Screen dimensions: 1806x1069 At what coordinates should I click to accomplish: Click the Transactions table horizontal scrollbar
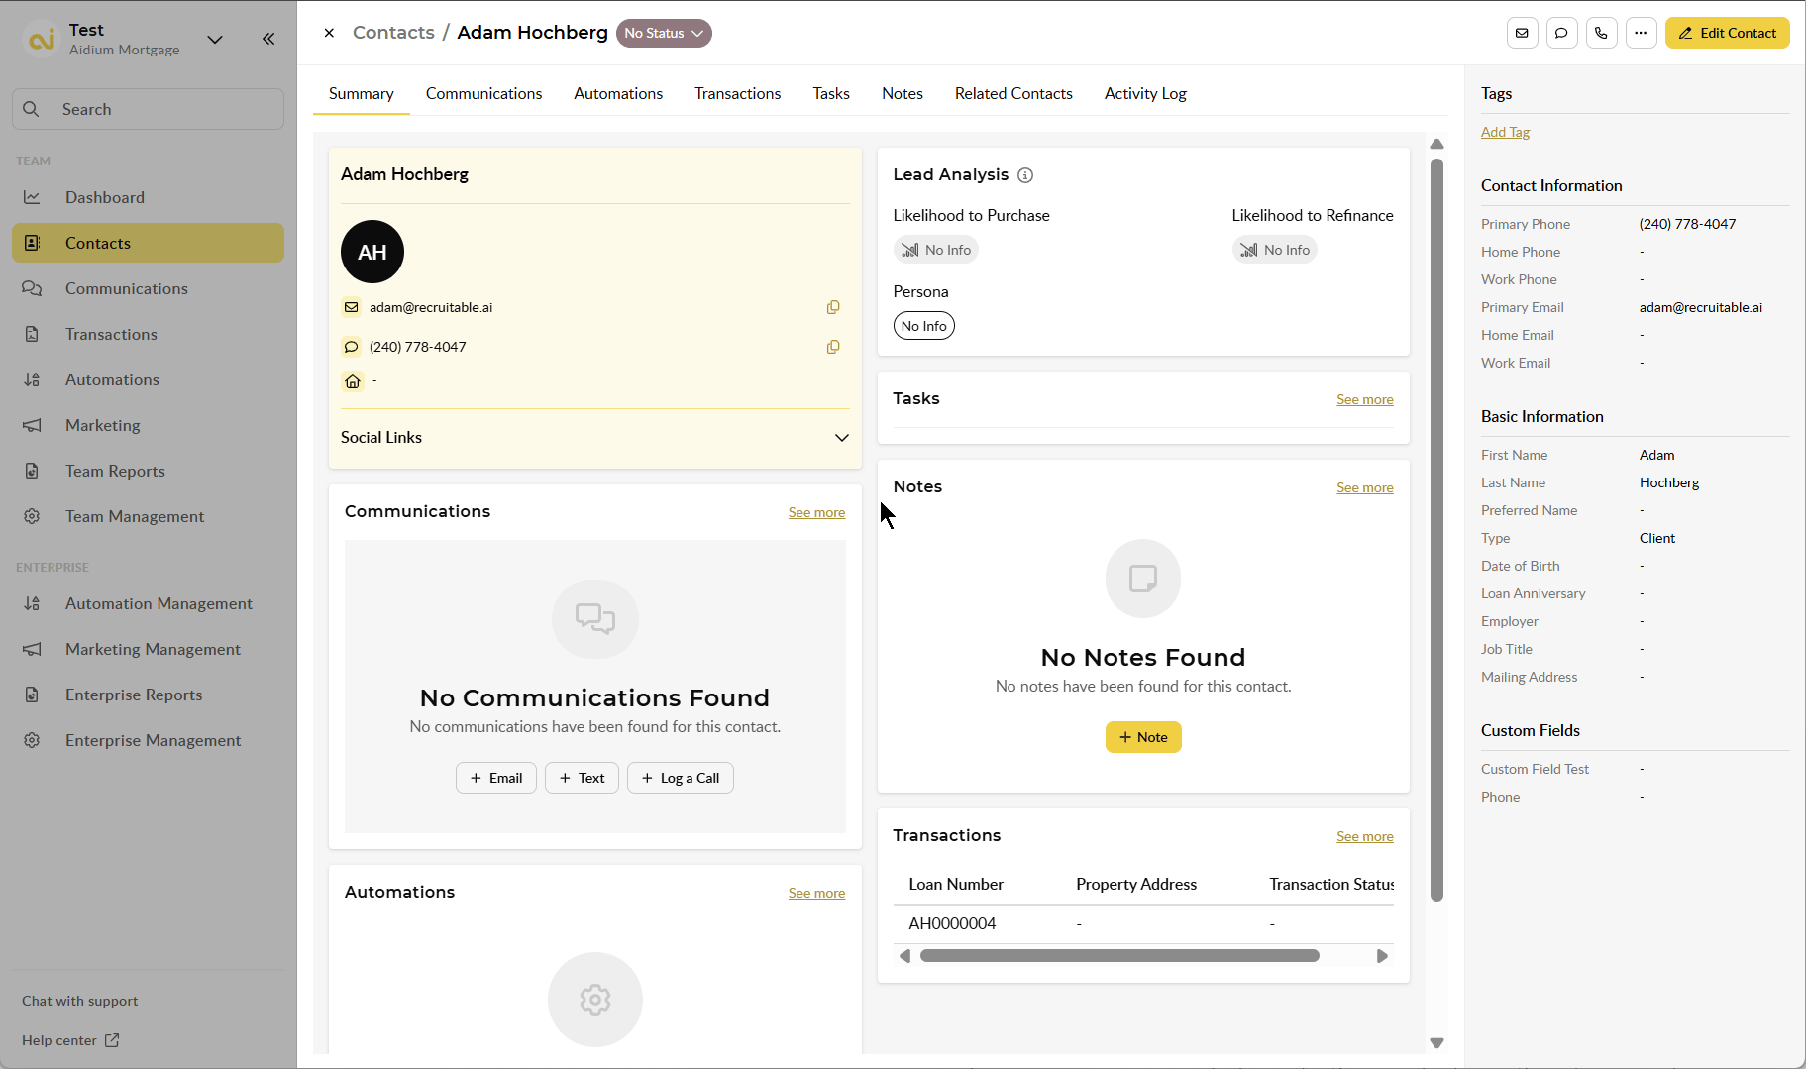point(1118,956)
